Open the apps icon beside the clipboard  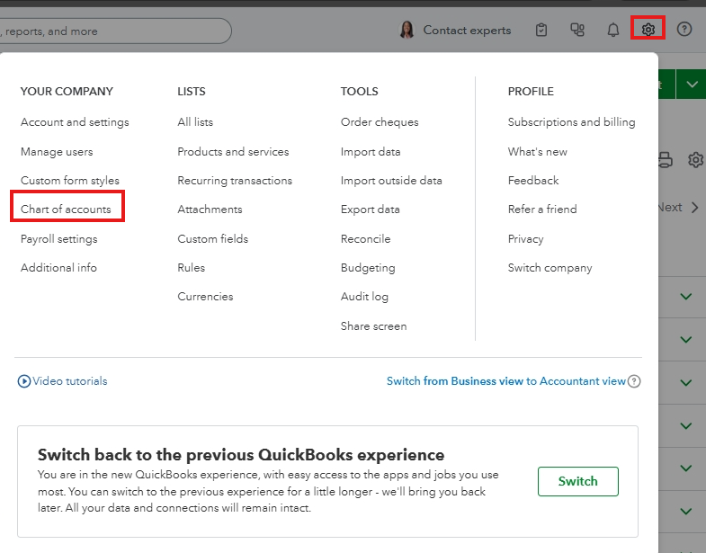577,30
